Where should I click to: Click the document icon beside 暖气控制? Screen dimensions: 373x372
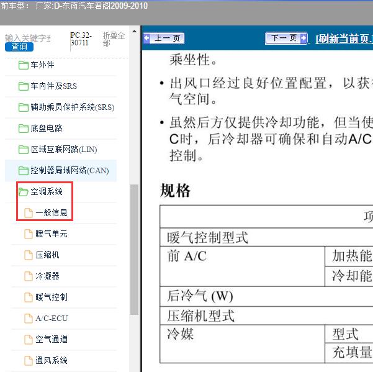click(x=29, y=297)
